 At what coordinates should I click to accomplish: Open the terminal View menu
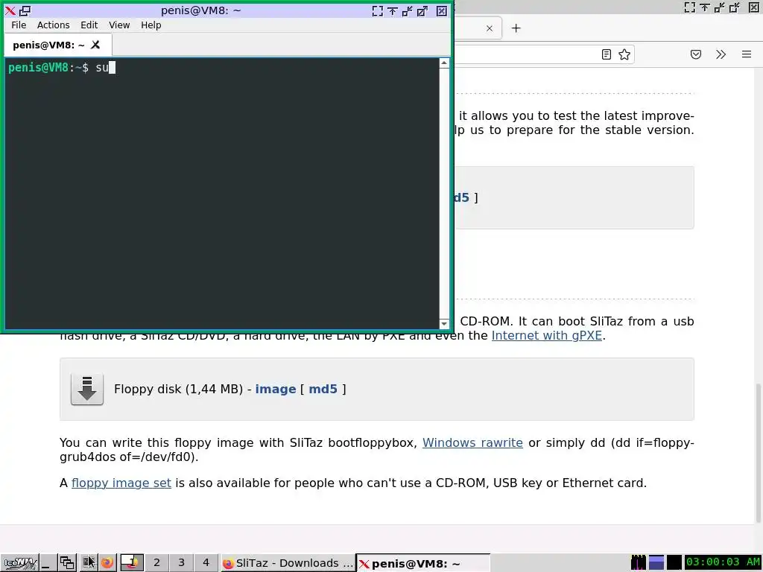[119, 25]
